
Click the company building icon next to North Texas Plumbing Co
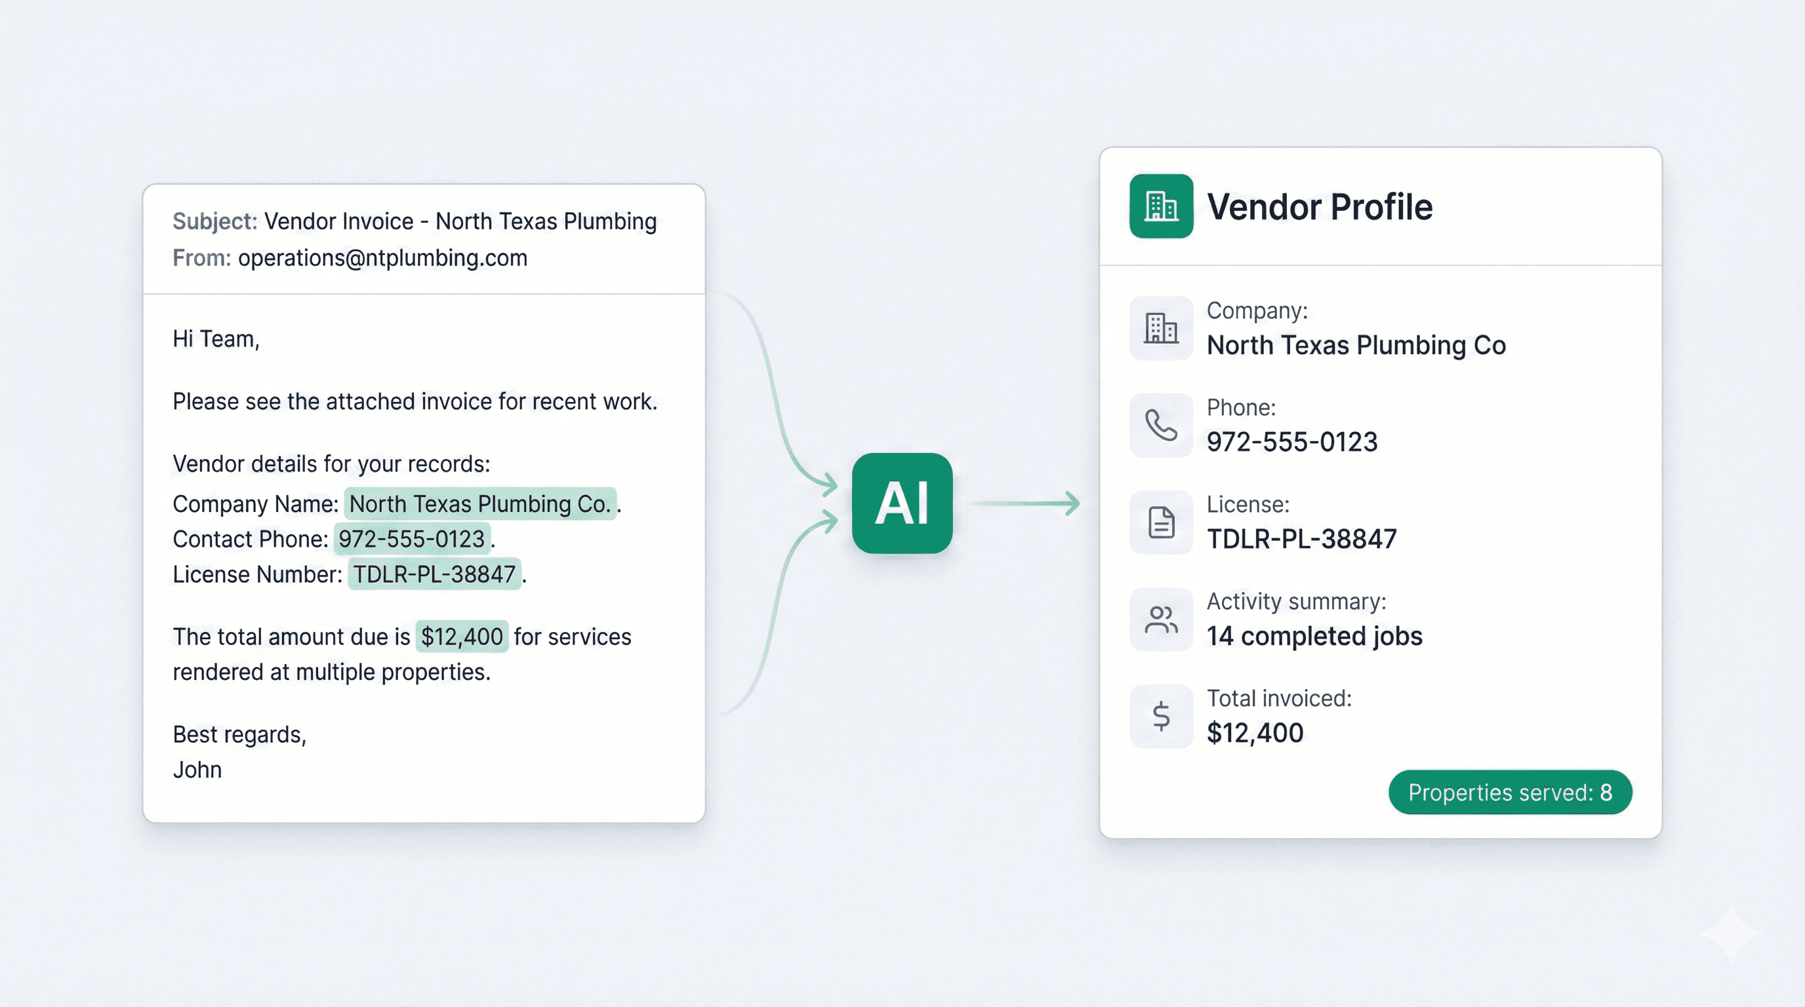[1160, 327]
